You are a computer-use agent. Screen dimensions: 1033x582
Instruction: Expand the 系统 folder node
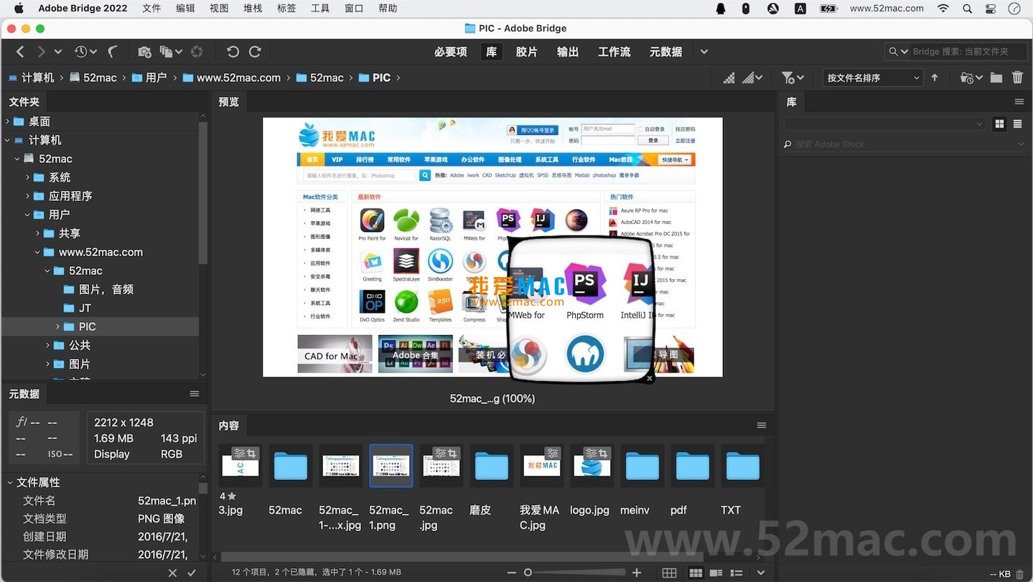click(x=28, y=177)
